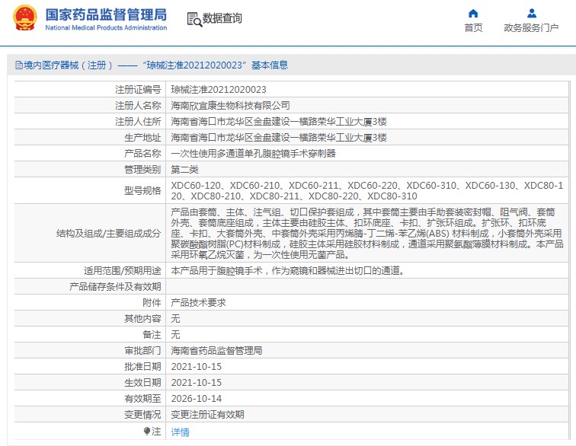Select registration number 琼械注准20212020023 in table

pos(219,90)
